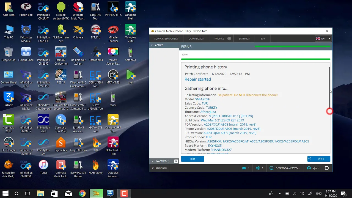
Task: Open the Octoplus Suite desktop icon
Action: [130, 34]
